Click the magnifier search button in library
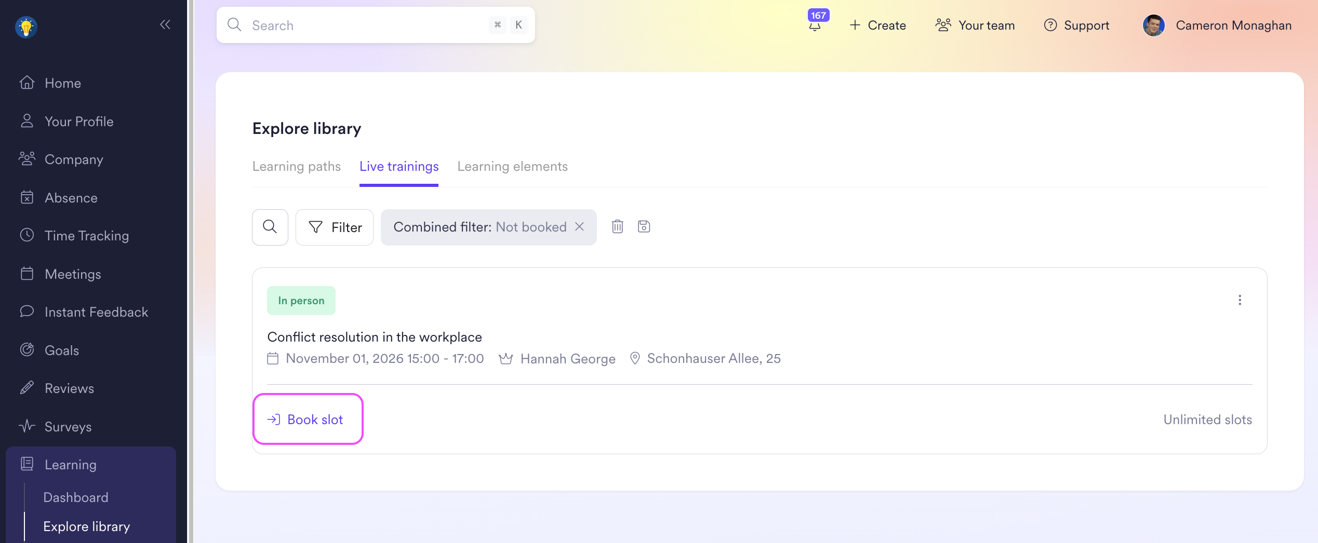 pyautogui.click(x=270, y=227)
